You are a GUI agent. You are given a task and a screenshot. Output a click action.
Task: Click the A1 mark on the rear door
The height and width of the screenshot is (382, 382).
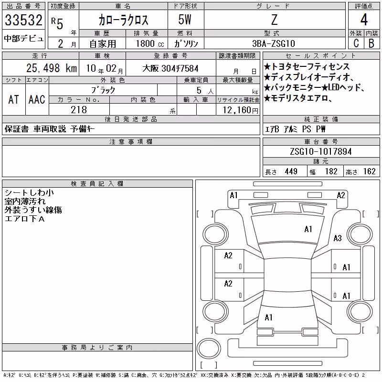click(346, 296)
